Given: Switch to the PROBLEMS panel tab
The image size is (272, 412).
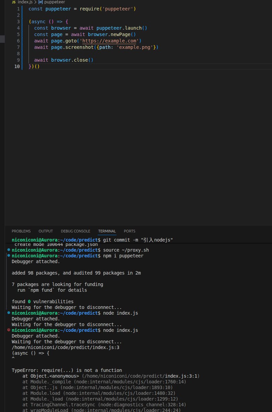Looking at the screenshot, I should [21, 231].
